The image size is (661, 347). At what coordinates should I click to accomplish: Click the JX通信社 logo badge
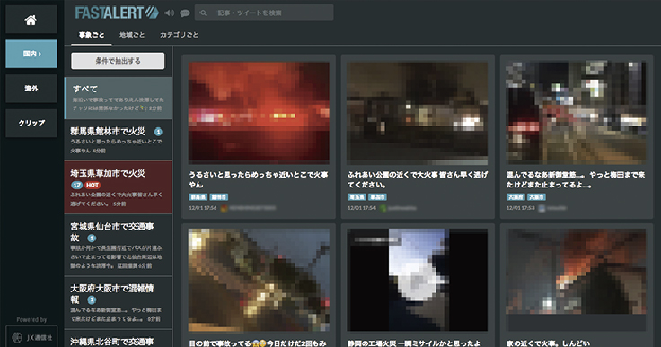31,337
